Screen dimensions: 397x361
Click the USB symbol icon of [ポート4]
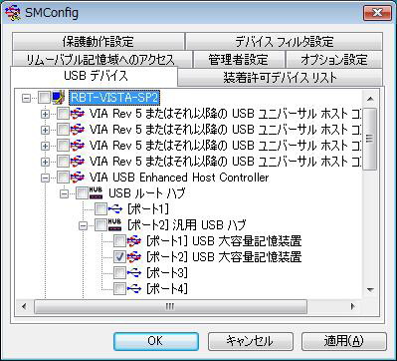pos(133,289)
